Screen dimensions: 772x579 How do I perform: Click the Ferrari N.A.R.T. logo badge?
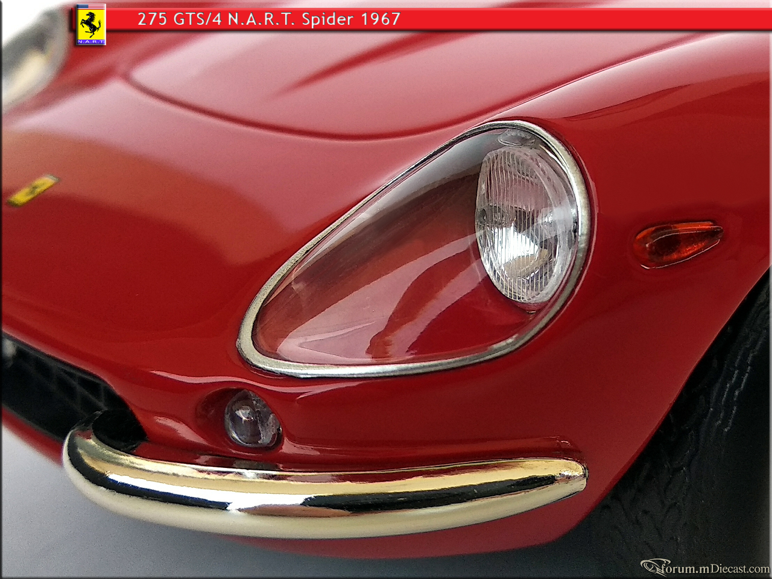[91, 24]
